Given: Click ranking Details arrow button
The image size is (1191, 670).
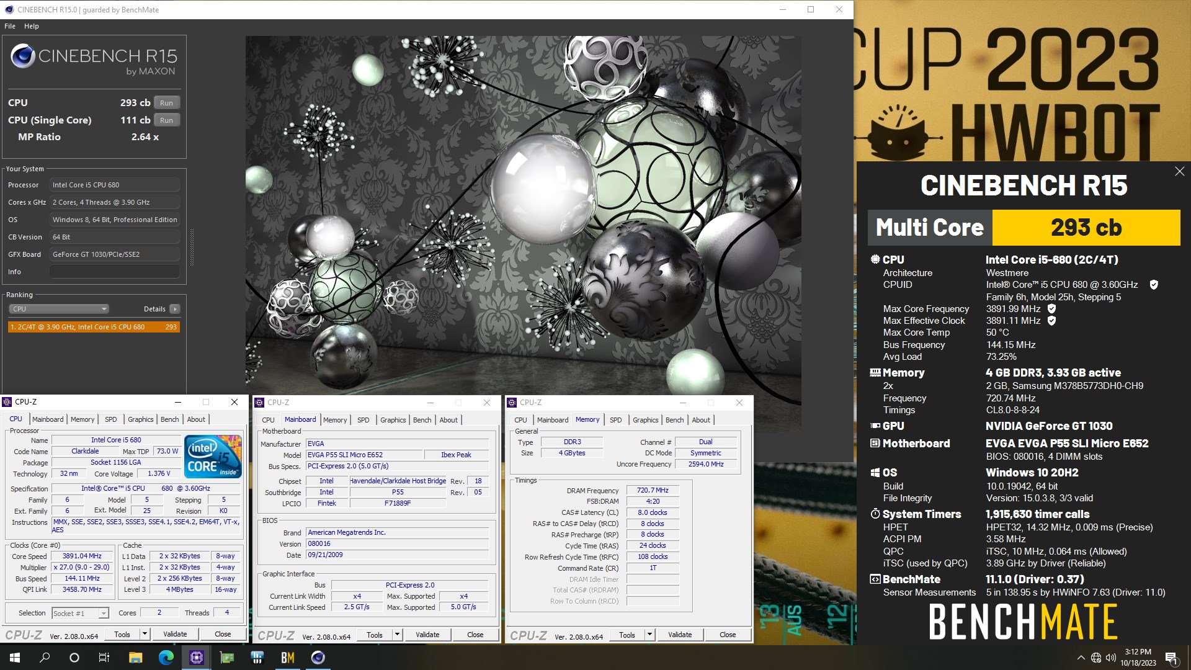Looking at the screenshot, I should 175,309.
